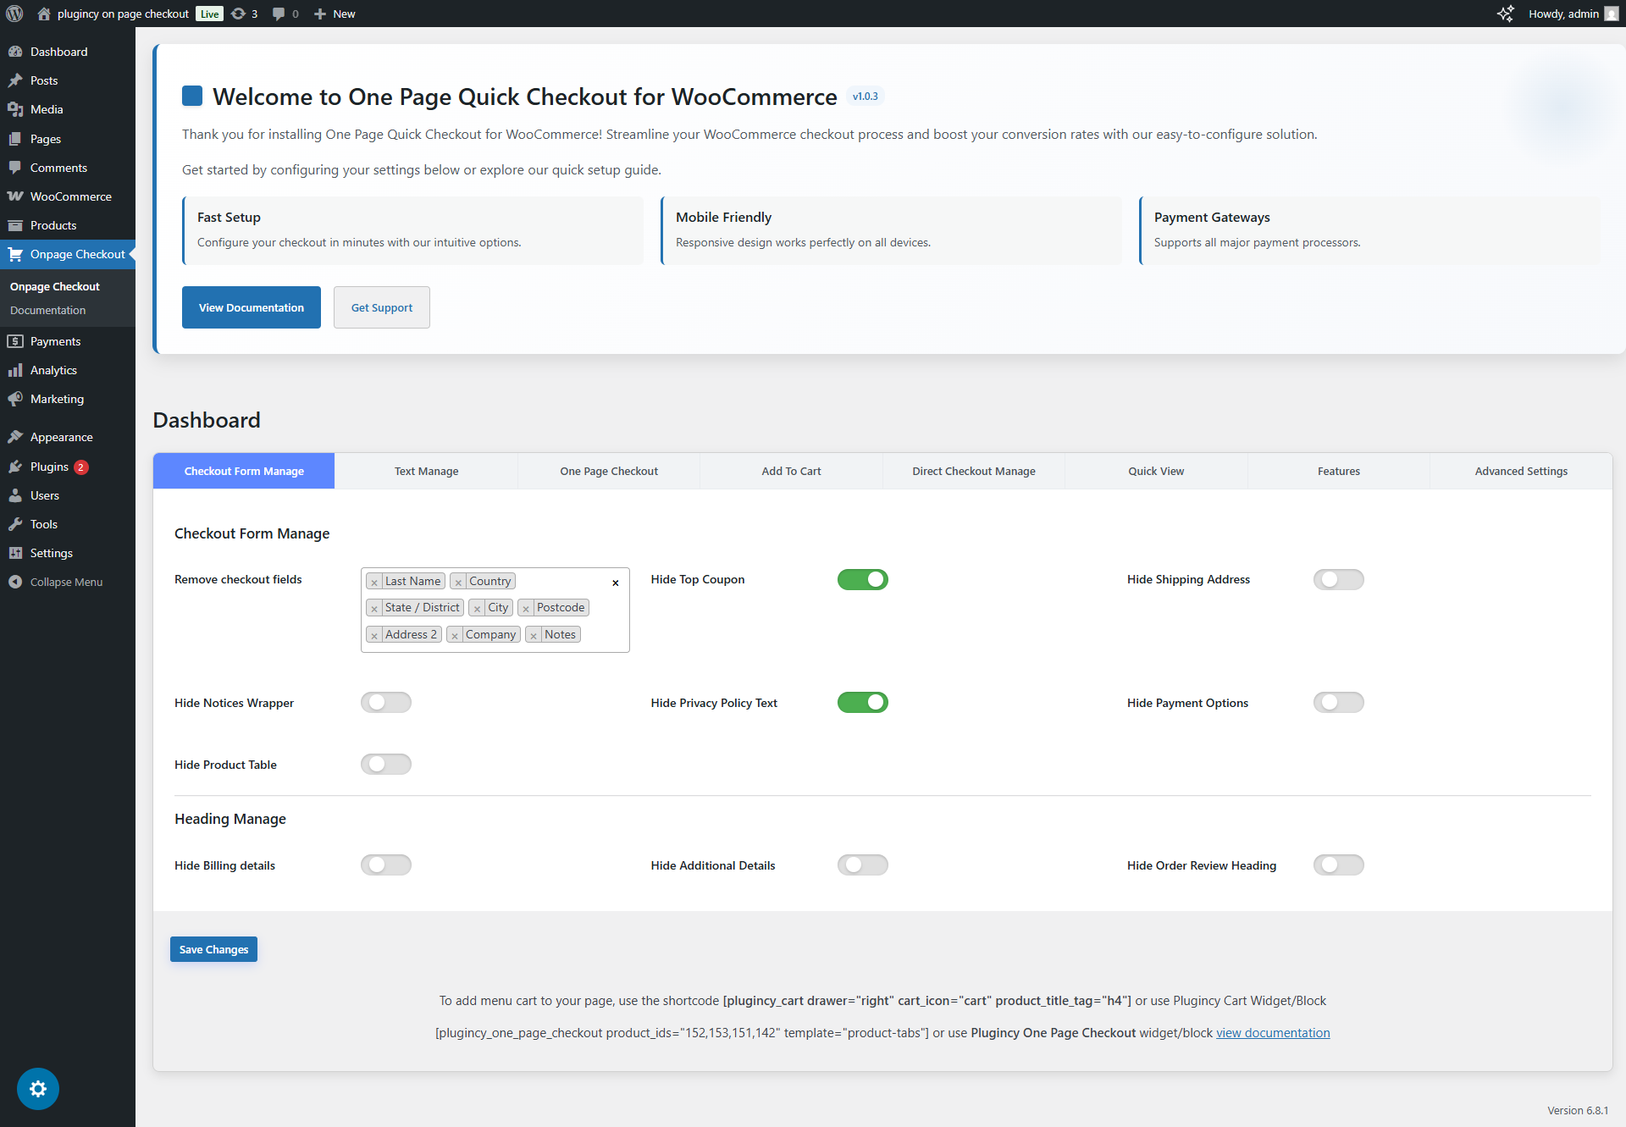This screenshot has height=1127, width=1626.
Task: Remove the Postcode tag from checkout fields
Action: [528, 607]
